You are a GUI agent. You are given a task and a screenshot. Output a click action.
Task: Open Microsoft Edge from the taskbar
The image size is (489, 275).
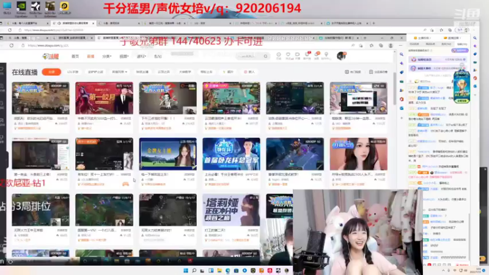tap(227, 270)
